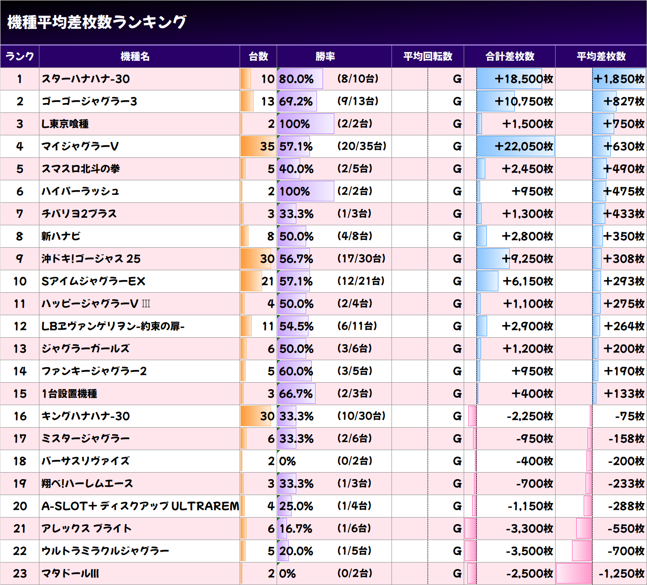Click the win rate 16.7% cell
Screen dimensions: 647x585
296,529
